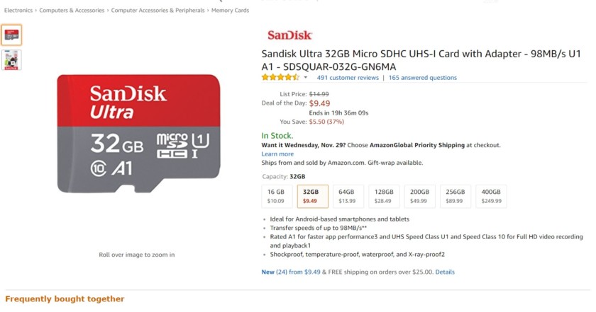Go to Electronics breadcrumb category
The width and height of the screenshot is (596, 312).
coord(18,10)
